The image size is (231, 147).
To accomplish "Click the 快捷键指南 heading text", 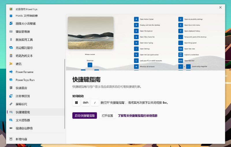I will [x=86, y=79].
